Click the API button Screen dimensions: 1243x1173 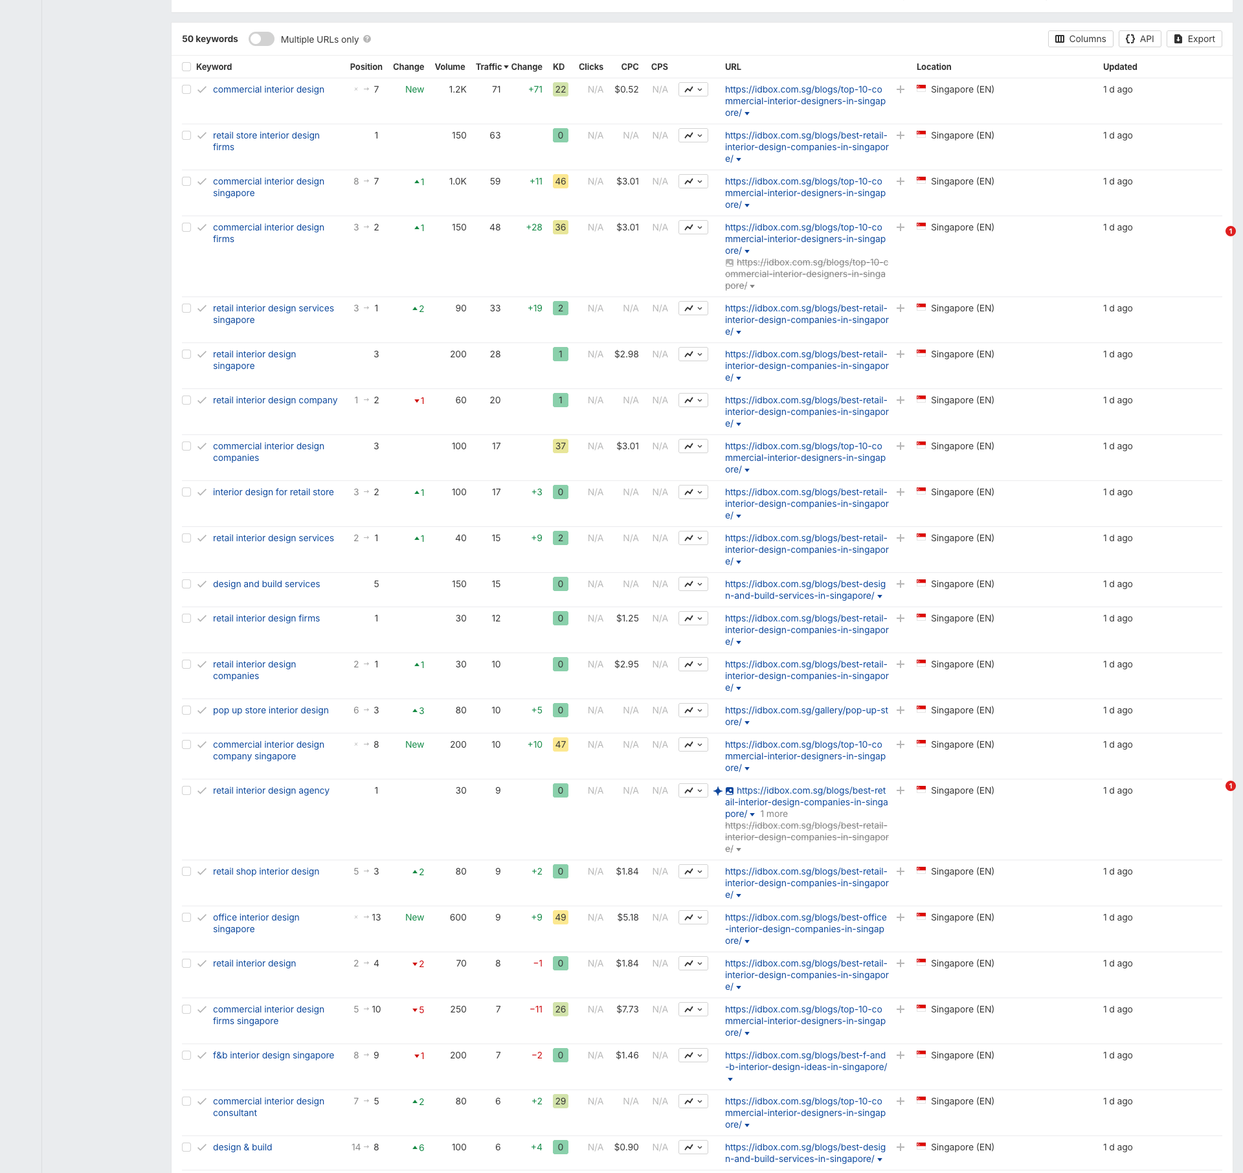tap(1140, 39)
